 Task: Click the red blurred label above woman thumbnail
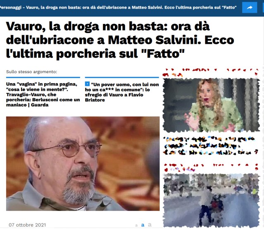(210, 72)
